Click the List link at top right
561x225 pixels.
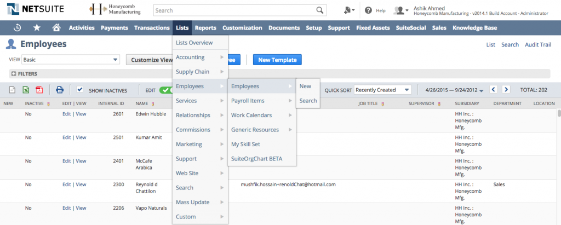pos(490,44)
